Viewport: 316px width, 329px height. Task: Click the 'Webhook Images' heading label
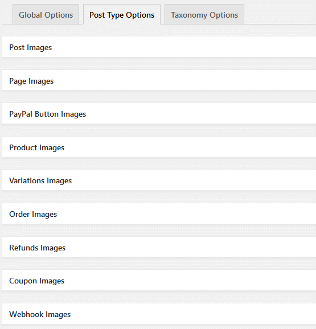coord(40,314)
